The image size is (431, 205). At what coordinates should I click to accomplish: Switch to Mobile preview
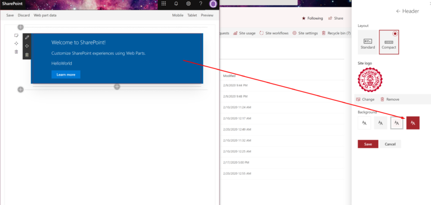tap(178, 15)
